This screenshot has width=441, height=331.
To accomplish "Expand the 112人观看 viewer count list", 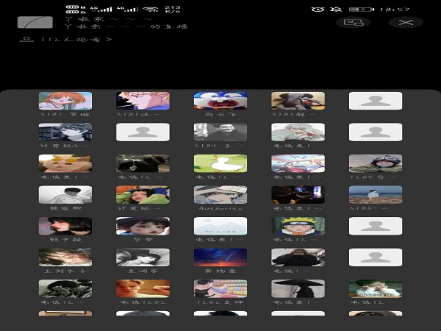I will [68, 39].
